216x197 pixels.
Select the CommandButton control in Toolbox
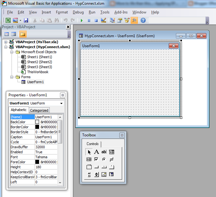97,167
